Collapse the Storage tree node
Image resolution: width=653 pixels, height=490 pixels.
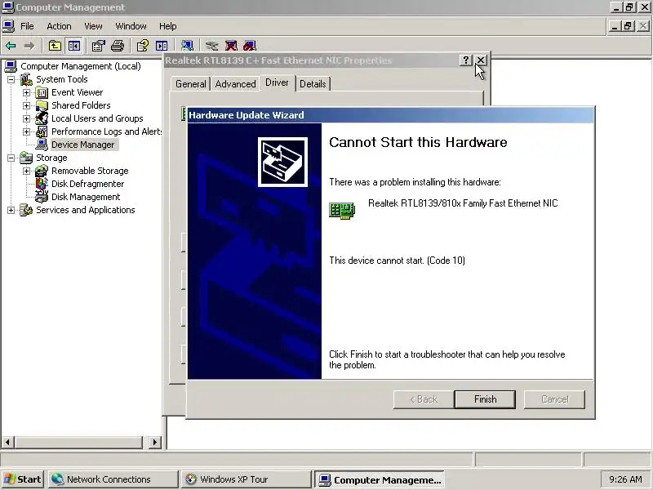(11, 158)
